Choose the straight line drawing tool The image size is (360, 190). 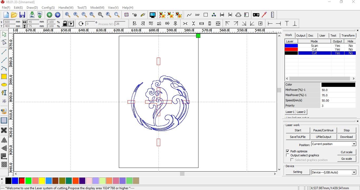(x=4, y=52)
